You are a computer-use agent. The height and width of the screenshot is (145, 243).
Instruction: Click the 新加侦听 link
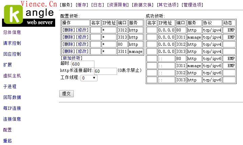[72, 58]
